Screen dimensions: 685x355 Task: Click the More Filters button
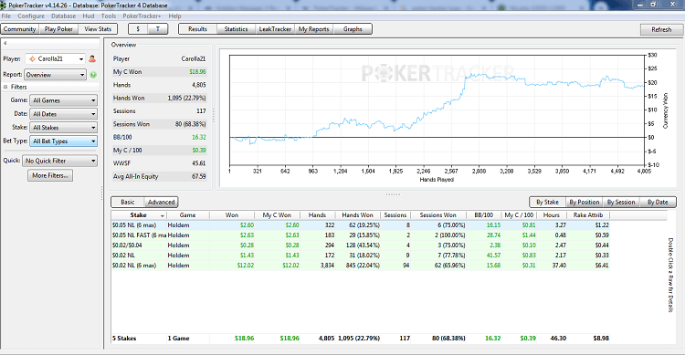[x=50, y=175]
